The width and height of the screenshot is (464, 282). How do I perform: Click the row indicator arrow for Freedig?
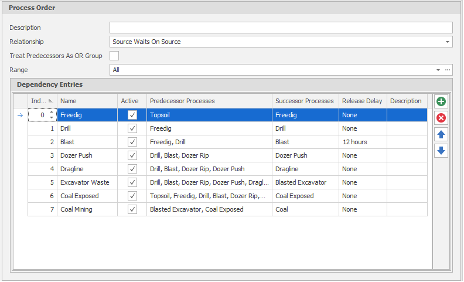[20, 115]
